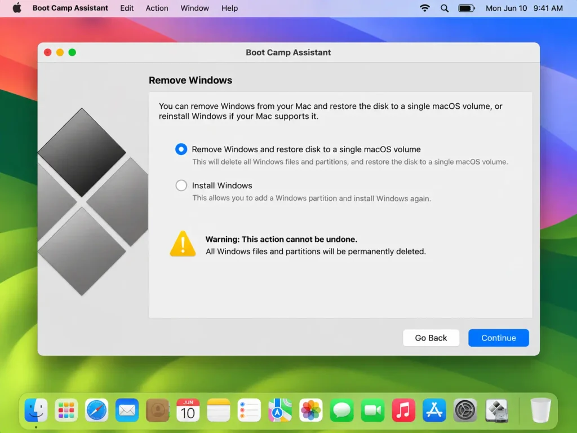
Task: Open Photos from the Dock
Action: (311, 410)
